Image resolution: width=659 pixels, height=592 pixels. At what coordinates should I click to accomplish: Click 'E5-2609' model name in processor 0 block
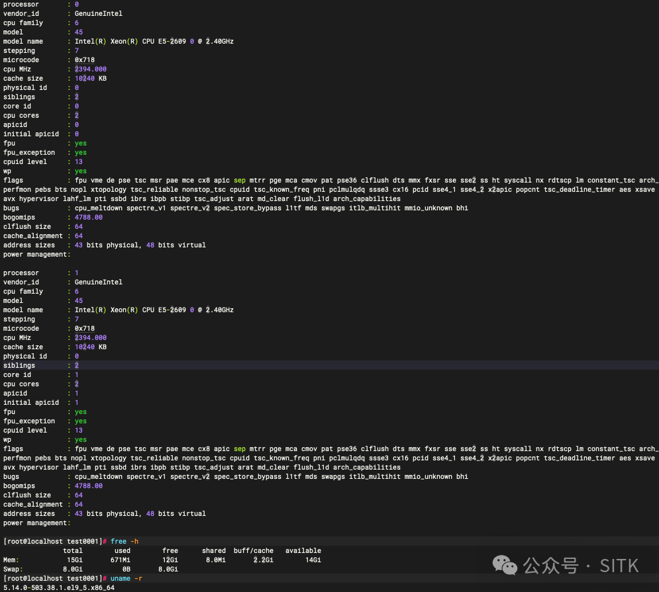(x=172, y=41)
